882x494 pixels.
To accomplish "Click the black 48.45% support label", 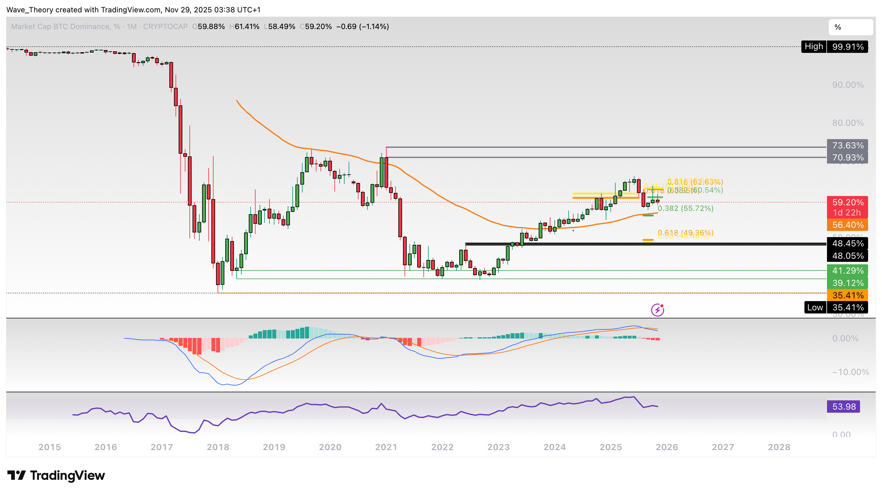I will point(847,244).
